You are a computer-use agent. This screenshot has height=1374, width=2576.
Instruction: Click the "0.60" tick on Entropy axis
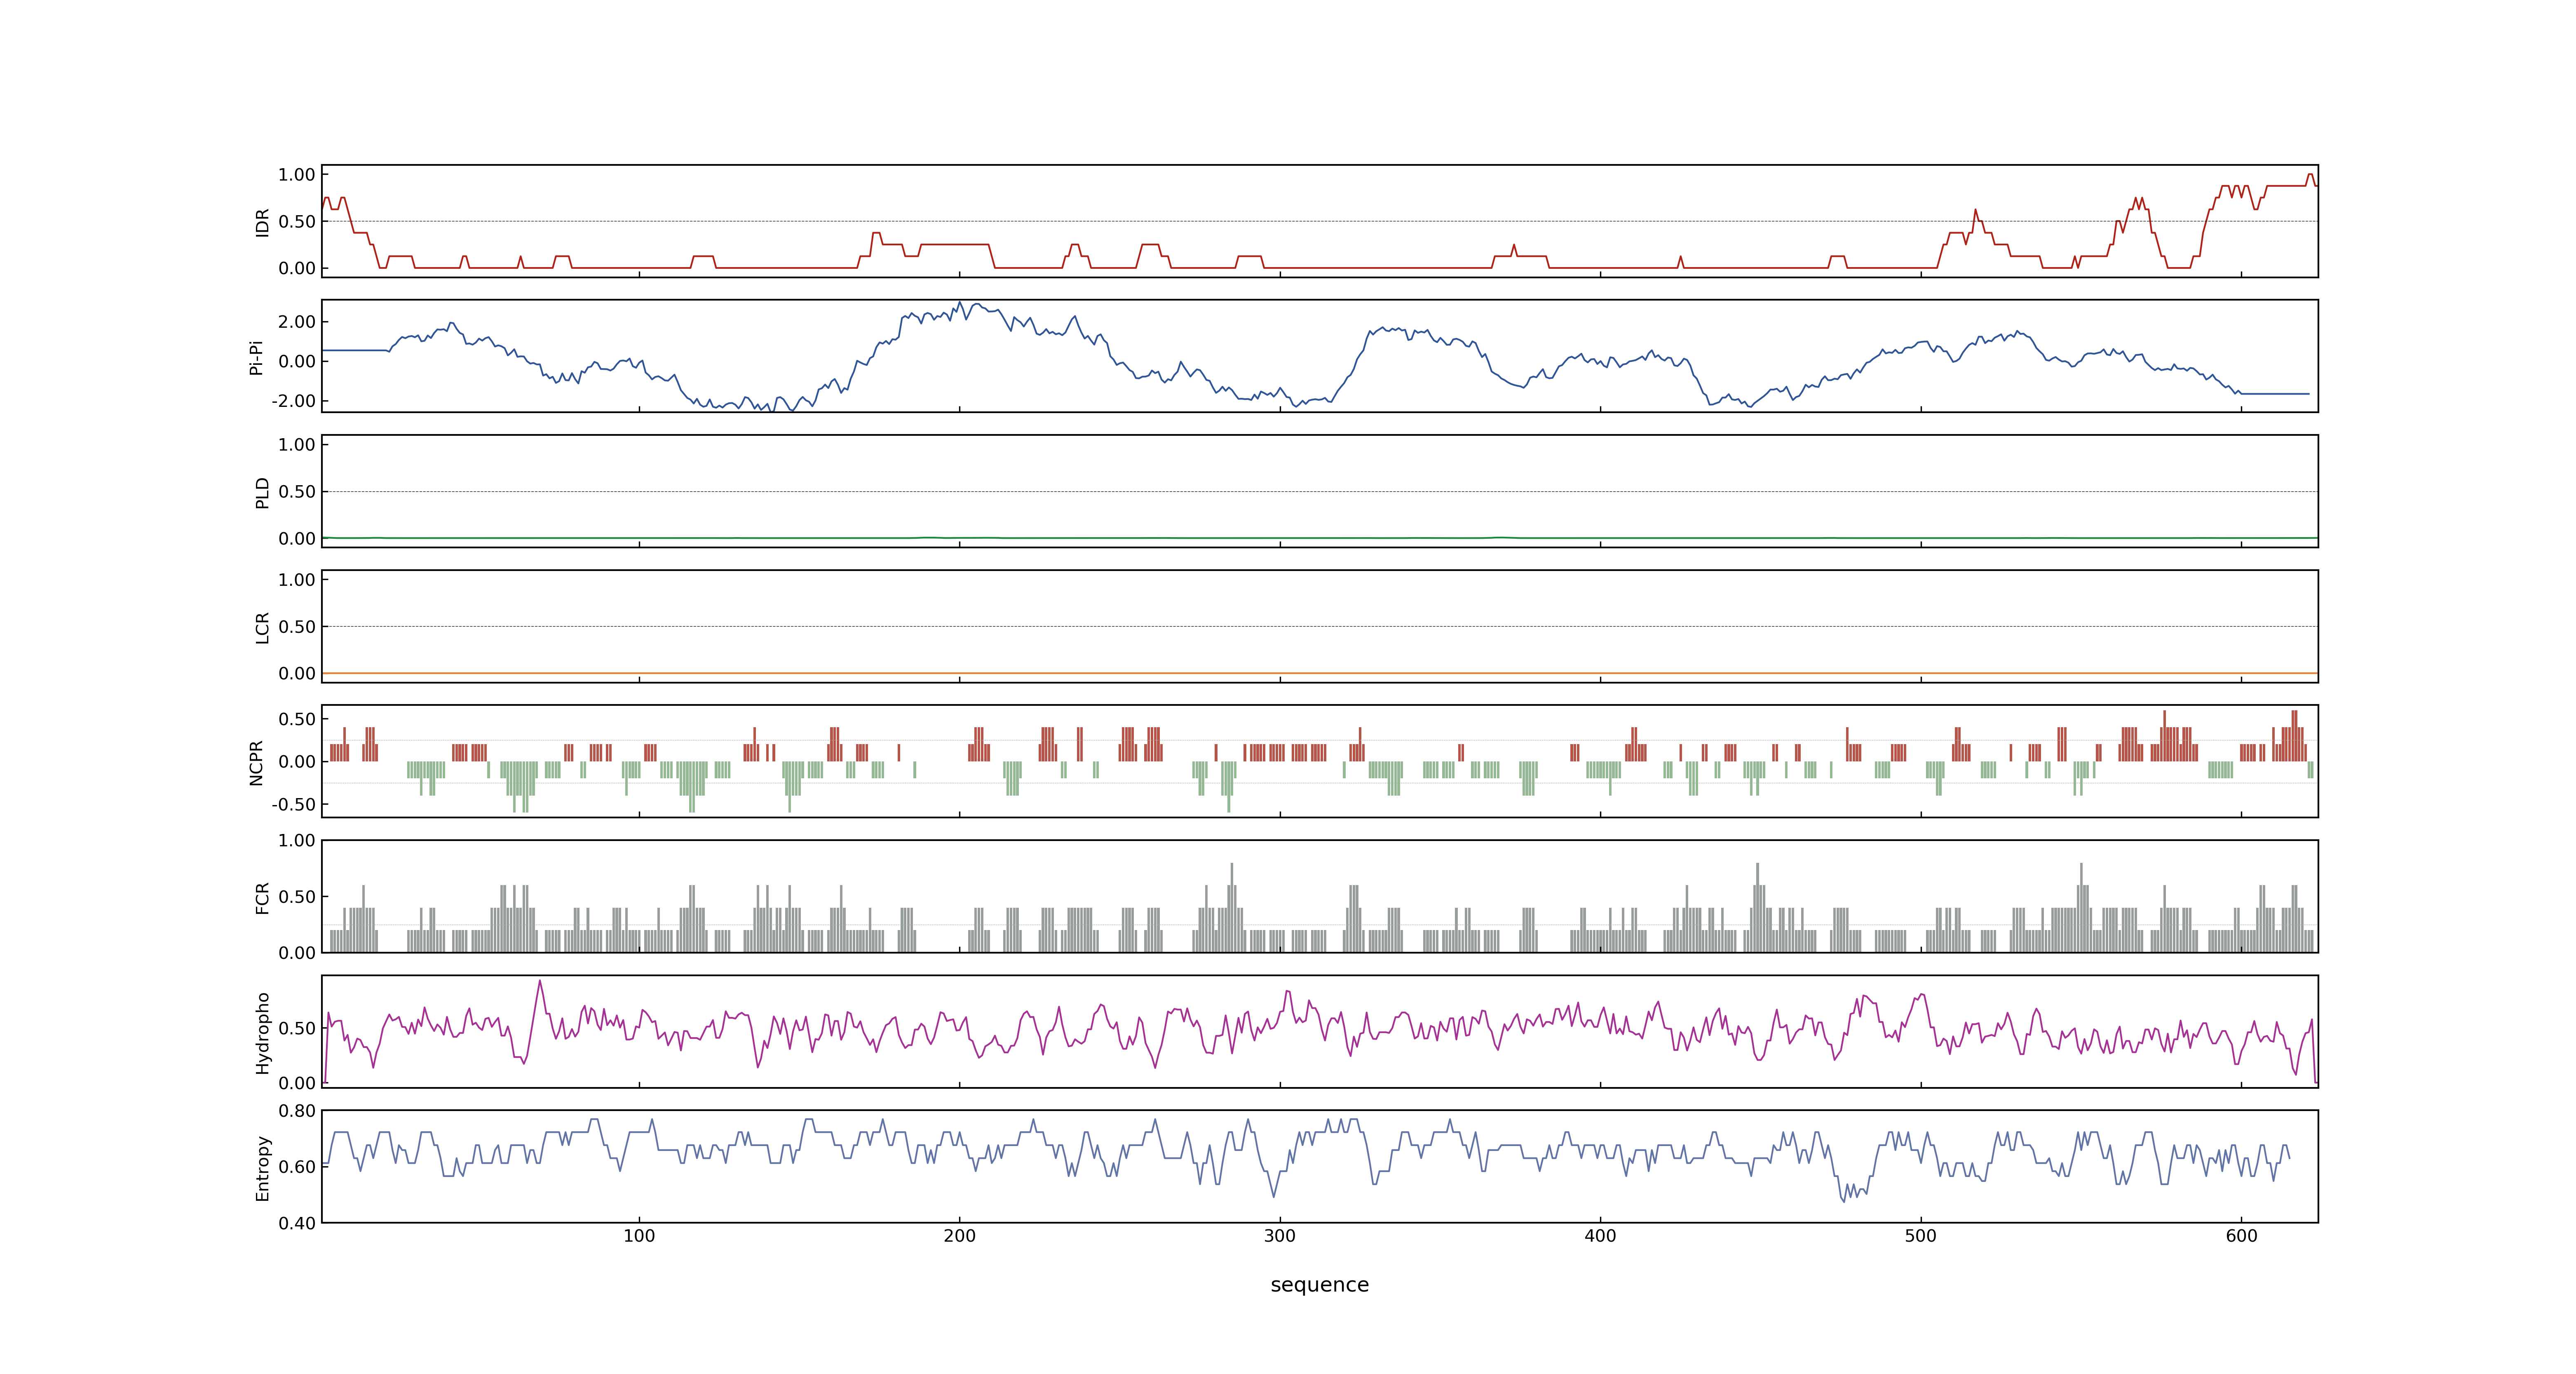(297, 1167)
